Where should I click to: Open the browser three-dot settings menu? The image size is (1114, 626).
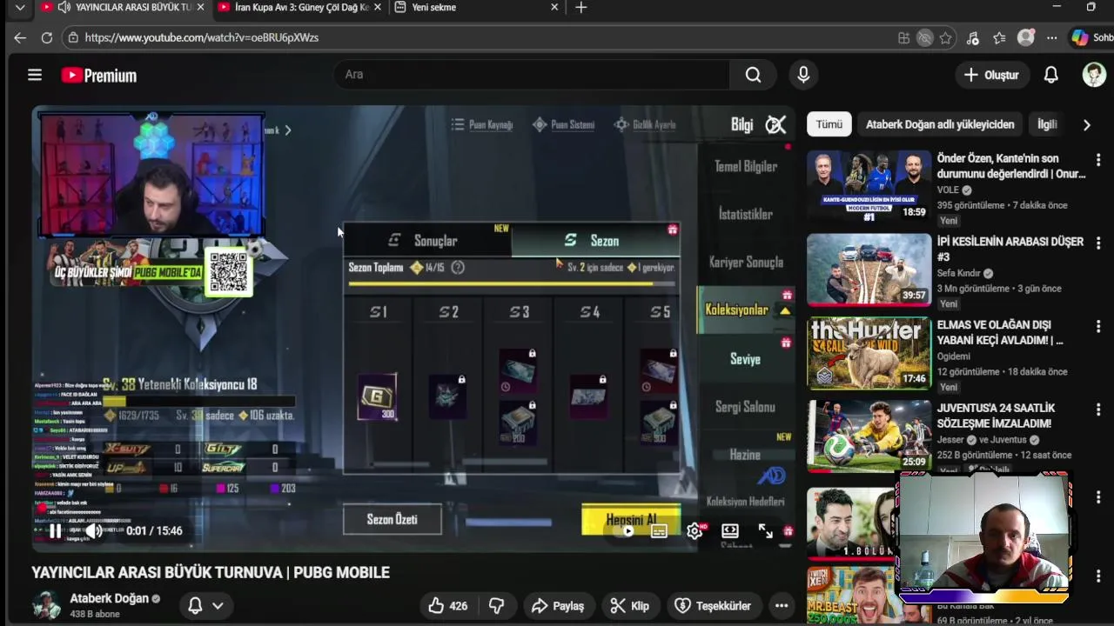[1052, 37]
